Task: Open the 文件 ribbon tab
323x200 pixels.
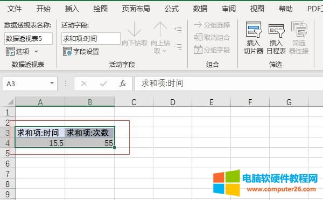Action: [15, 9]
